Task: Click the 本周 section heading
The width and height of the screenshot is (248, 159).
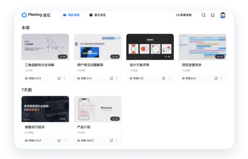Action: 26,28
